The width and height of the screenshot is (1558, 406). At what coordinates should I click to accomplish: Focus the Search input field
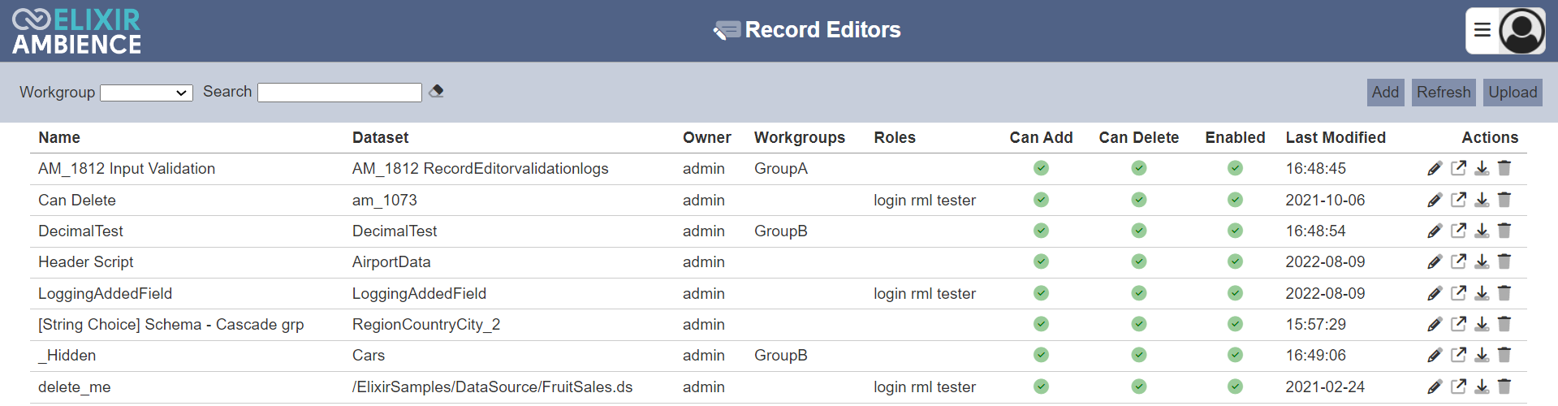coord(339,93)
